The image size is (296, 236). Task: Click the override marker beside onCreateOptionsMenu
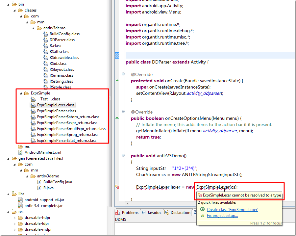117,118
